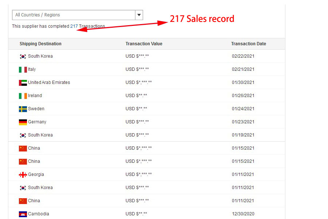Open the 217 transactions link
328x219 pixels.
74,26
